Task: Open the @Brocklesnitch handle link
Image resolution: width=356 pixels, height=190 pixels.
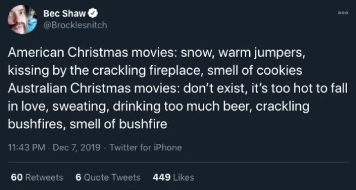Action: [x=75, y=25]
